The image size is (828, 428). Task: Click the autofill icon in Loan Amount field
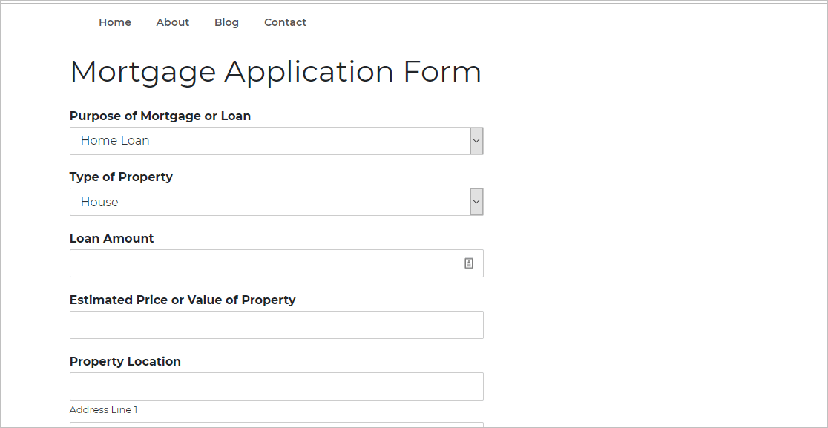coord(469,263)
